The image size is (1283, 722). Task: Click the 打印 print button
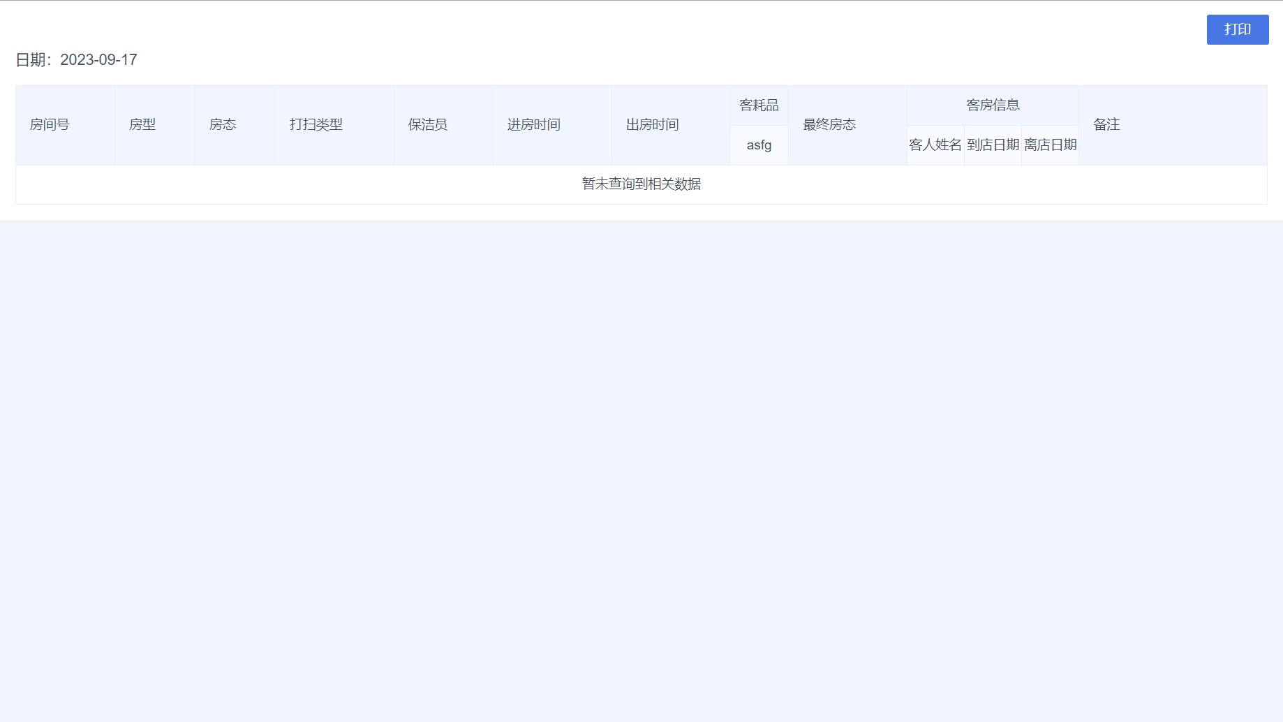pyautogui.click(x=1237, y=29)
